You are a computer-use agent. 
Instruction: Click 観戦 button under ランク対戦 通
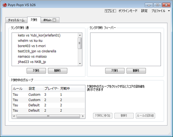click(x=58, y=71)
